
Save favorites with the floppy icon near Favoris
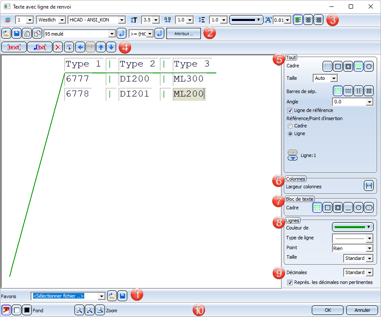(x=122, y=296)
